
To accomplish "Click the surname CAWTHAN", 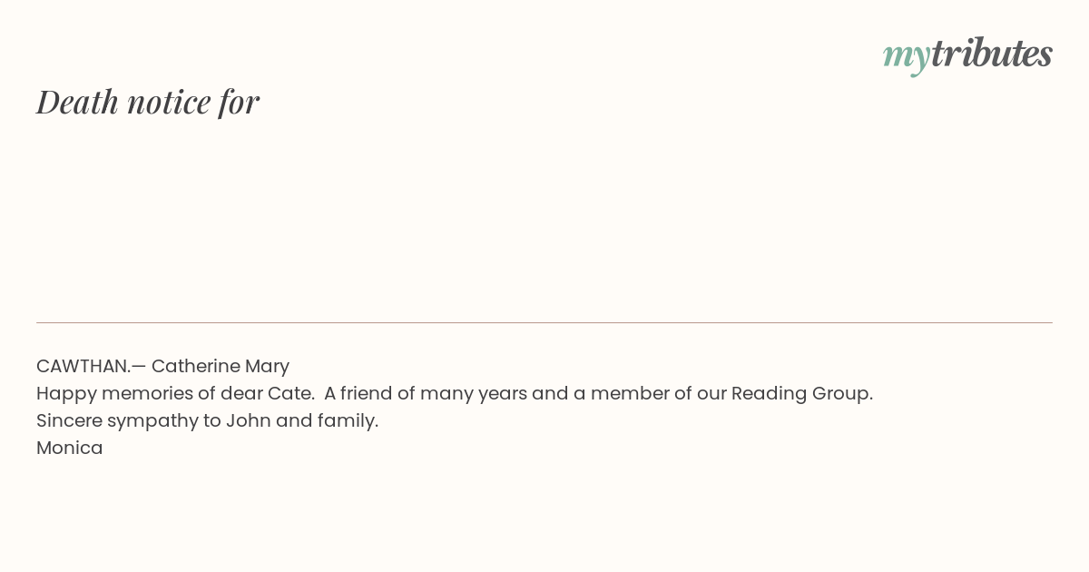I will (83, 366).
